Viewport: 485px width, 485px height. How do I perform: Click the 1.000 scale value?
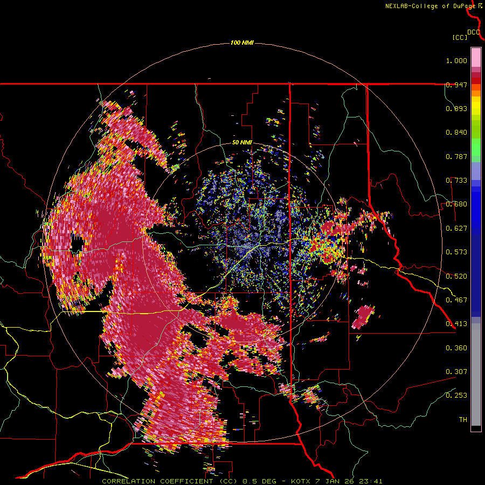[456, 60]
